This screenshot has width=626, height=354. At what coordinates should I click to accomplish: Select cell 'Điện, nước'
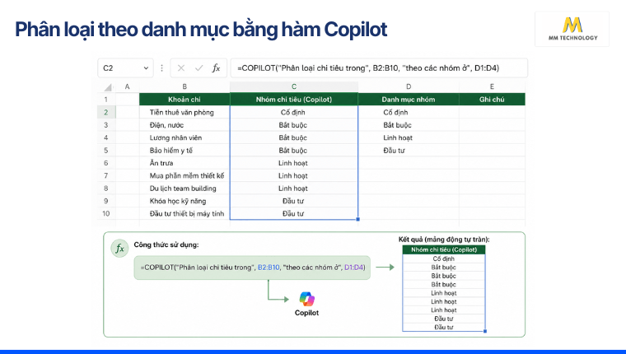[x=185, y=125]
